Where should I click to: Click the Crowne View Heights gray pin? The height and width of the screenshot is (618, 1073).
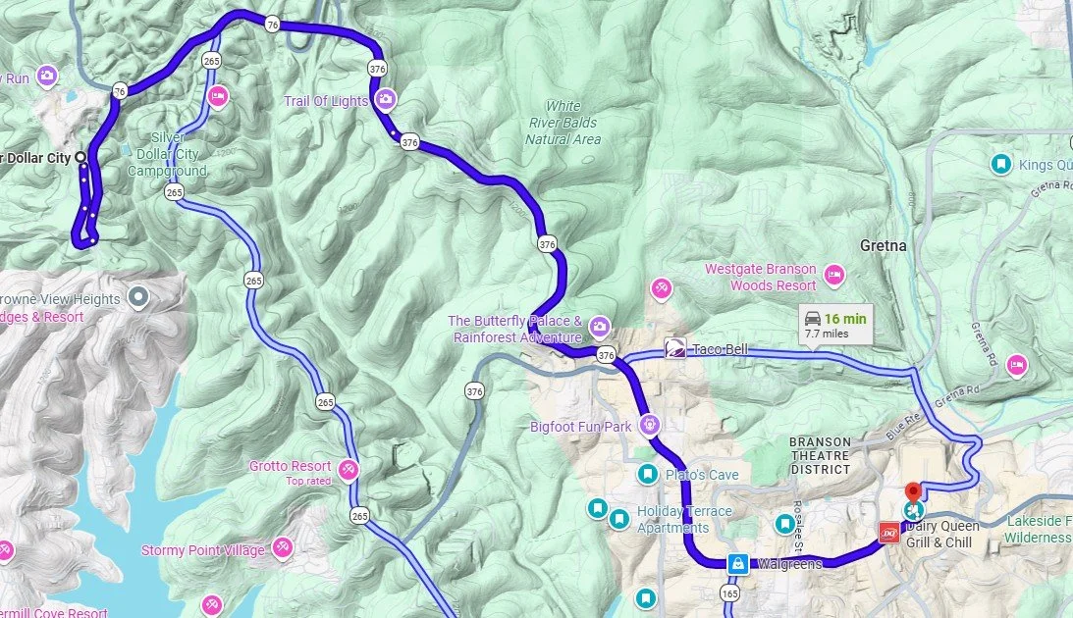point(139,298)
